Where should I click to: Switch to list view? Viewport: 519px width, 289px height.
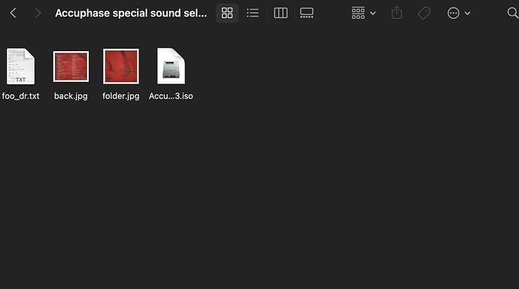click(253, 14)
